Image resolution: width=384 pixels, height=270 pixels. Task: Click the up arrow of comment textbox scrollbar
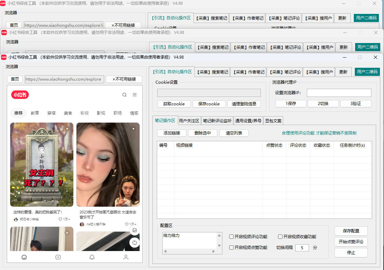pyautogui.click(x=219, y=235)
